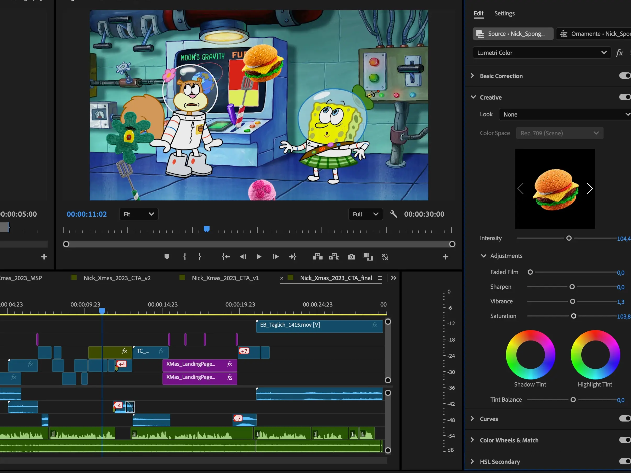Screen dimensions: 631x473
Task: Go to In point button
Action: coord(226,257)
